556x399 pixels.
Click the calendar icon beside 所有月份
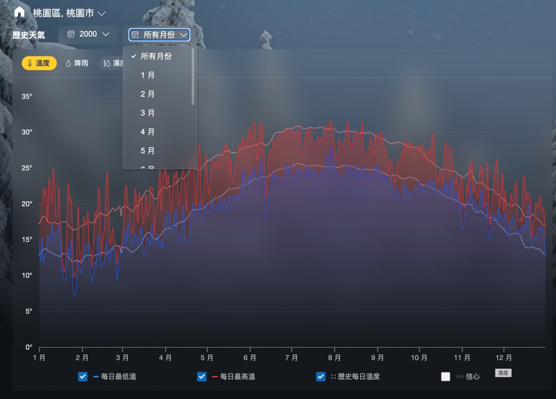pos(135,35)
